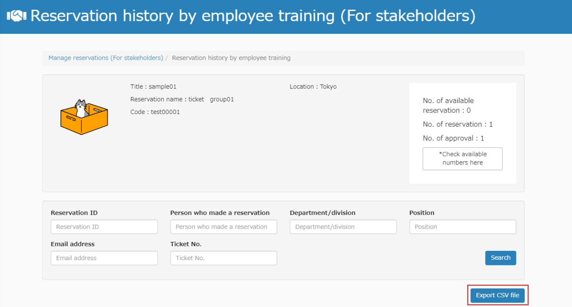Open Manage reservations (For stakeholders) breadcrumb link

(106, 58)
